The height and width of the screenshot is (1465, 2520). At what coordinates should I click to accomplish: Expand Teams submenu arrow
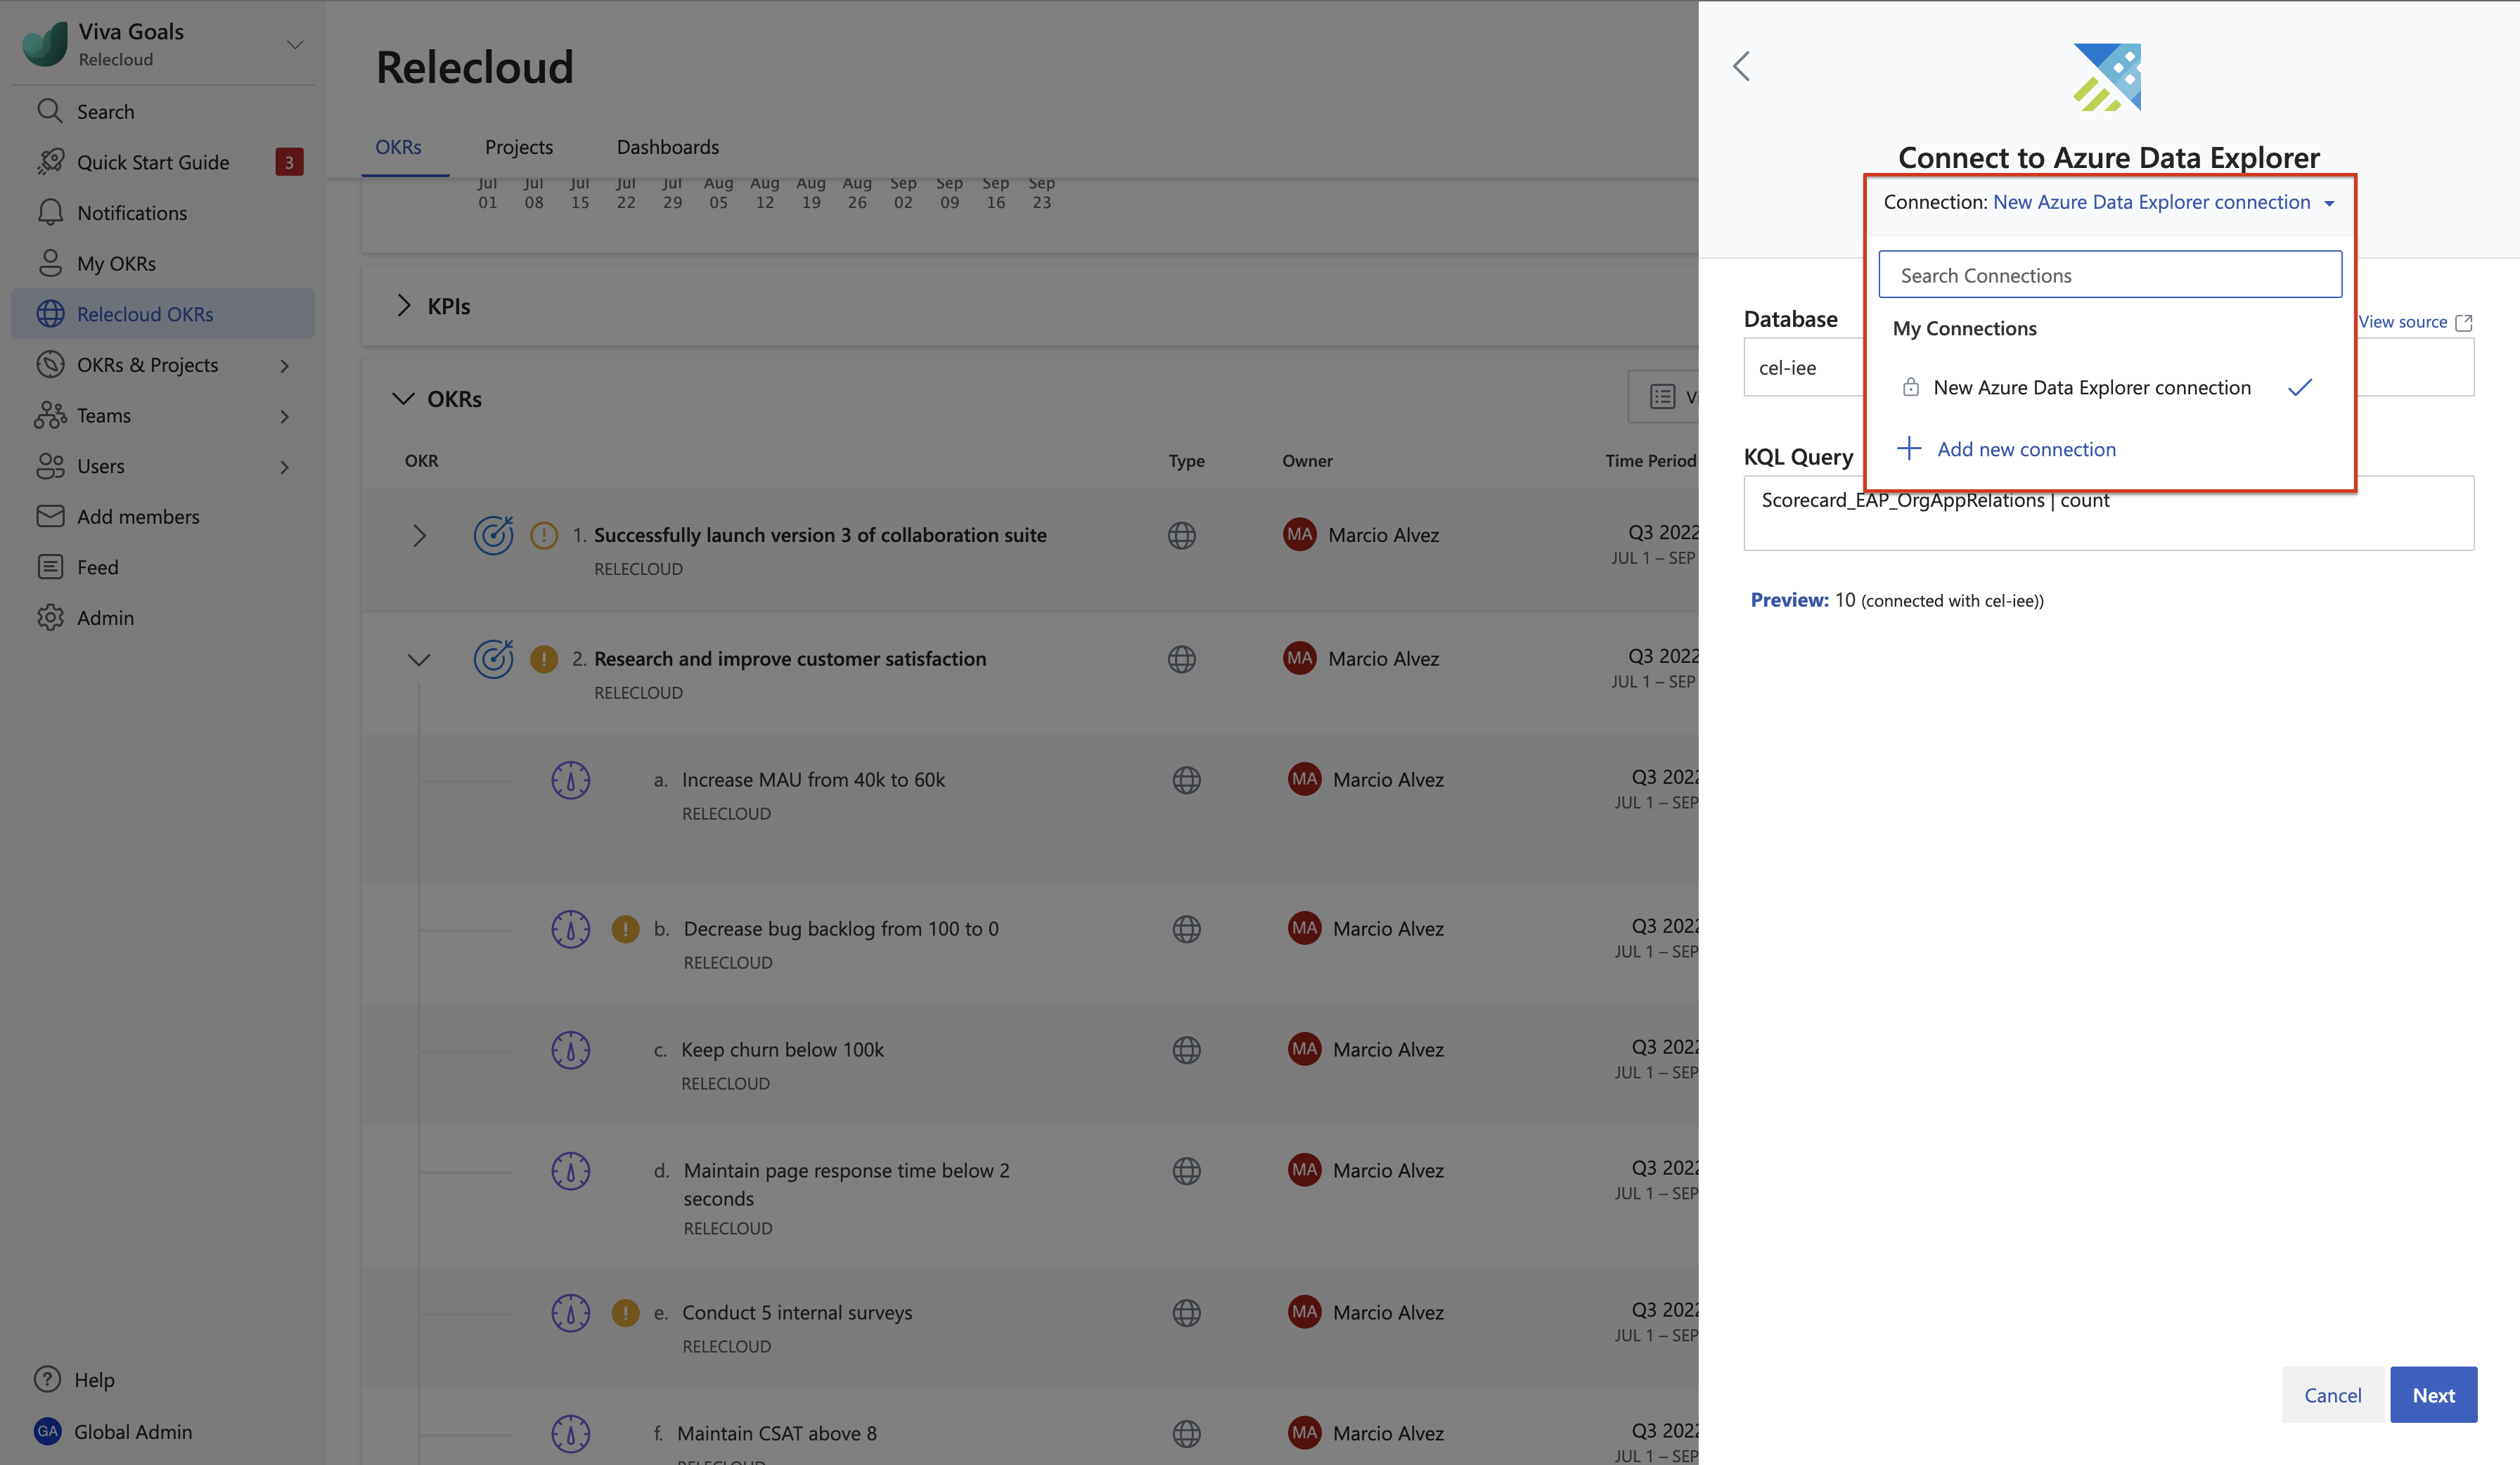pyautogui.click(x=285, y=416)
